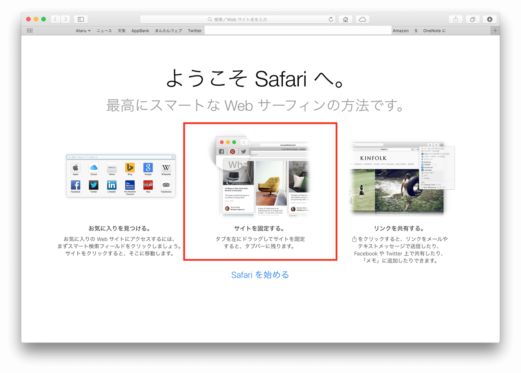Click the Apple icon in the favorites illustration

coord(76,167)
